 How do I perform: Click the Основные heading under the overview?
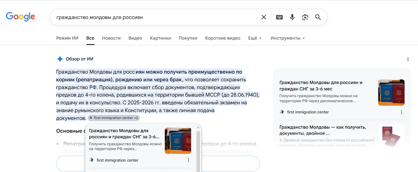tap(70, 131)
